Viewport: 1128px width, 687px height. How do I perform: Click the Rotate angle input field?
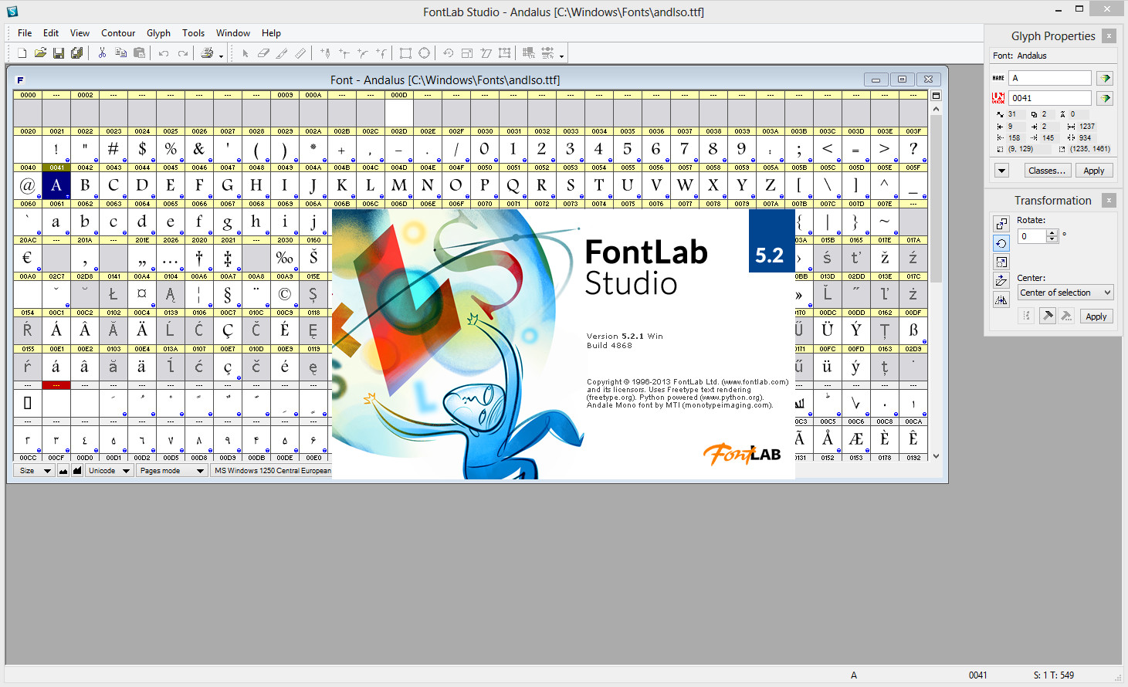1032,236
